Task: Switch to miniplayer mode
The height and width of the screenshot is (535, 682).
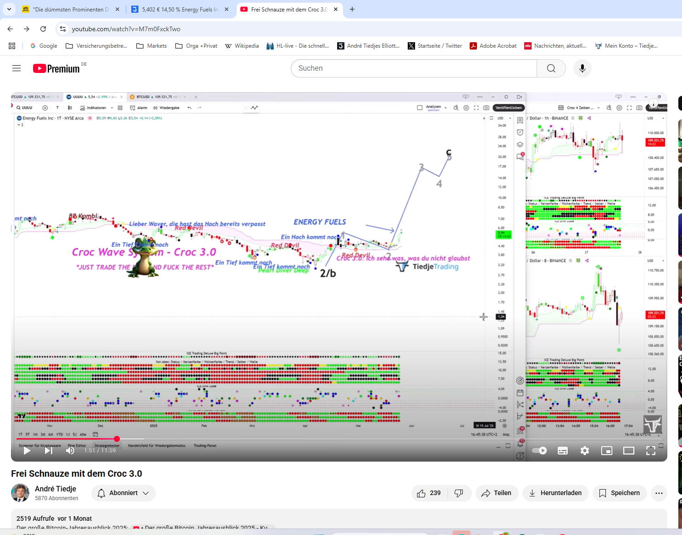Action: (607, 451)
